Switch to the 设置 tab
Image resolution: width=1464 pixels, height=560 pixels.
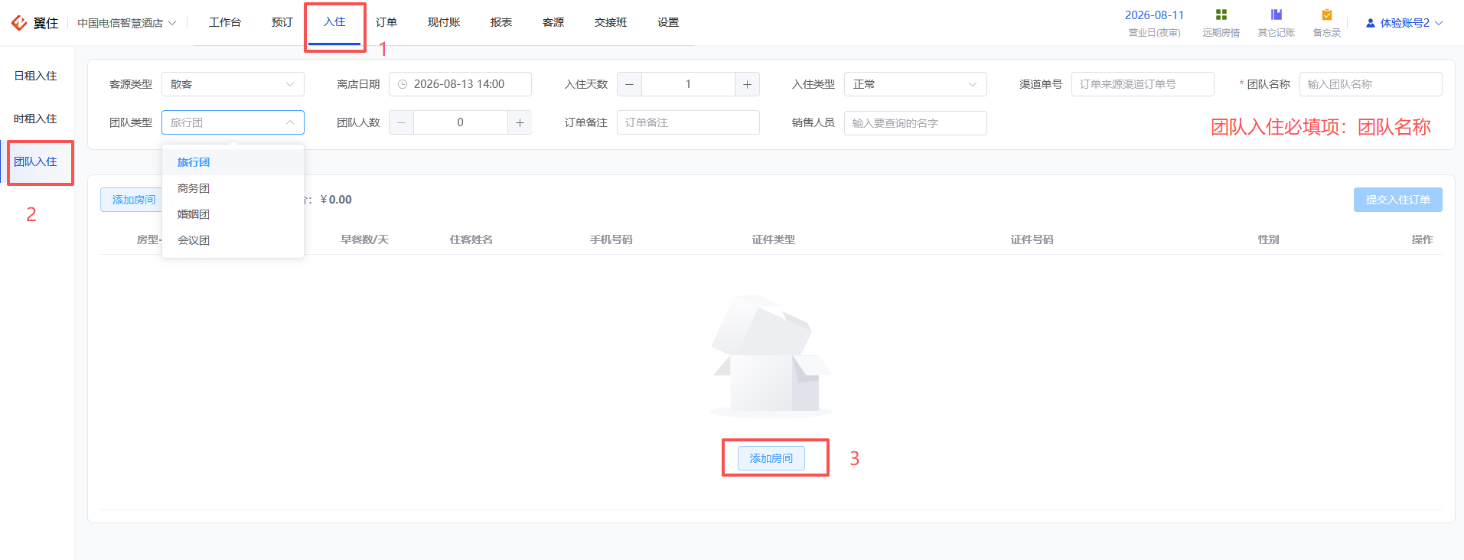(x=668, y=22)
